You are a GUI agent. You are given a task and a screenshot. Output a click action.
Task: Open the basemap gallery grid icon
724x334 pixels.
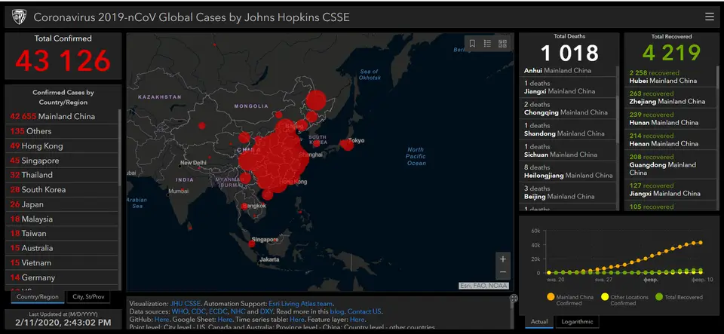click(502, 44)
